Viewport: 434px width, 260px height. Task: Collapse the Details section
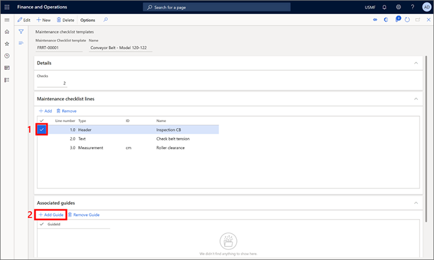415,63
